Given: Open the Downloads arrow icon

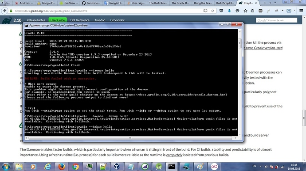Looking at the screenshot, I should (x=229, y=11).
